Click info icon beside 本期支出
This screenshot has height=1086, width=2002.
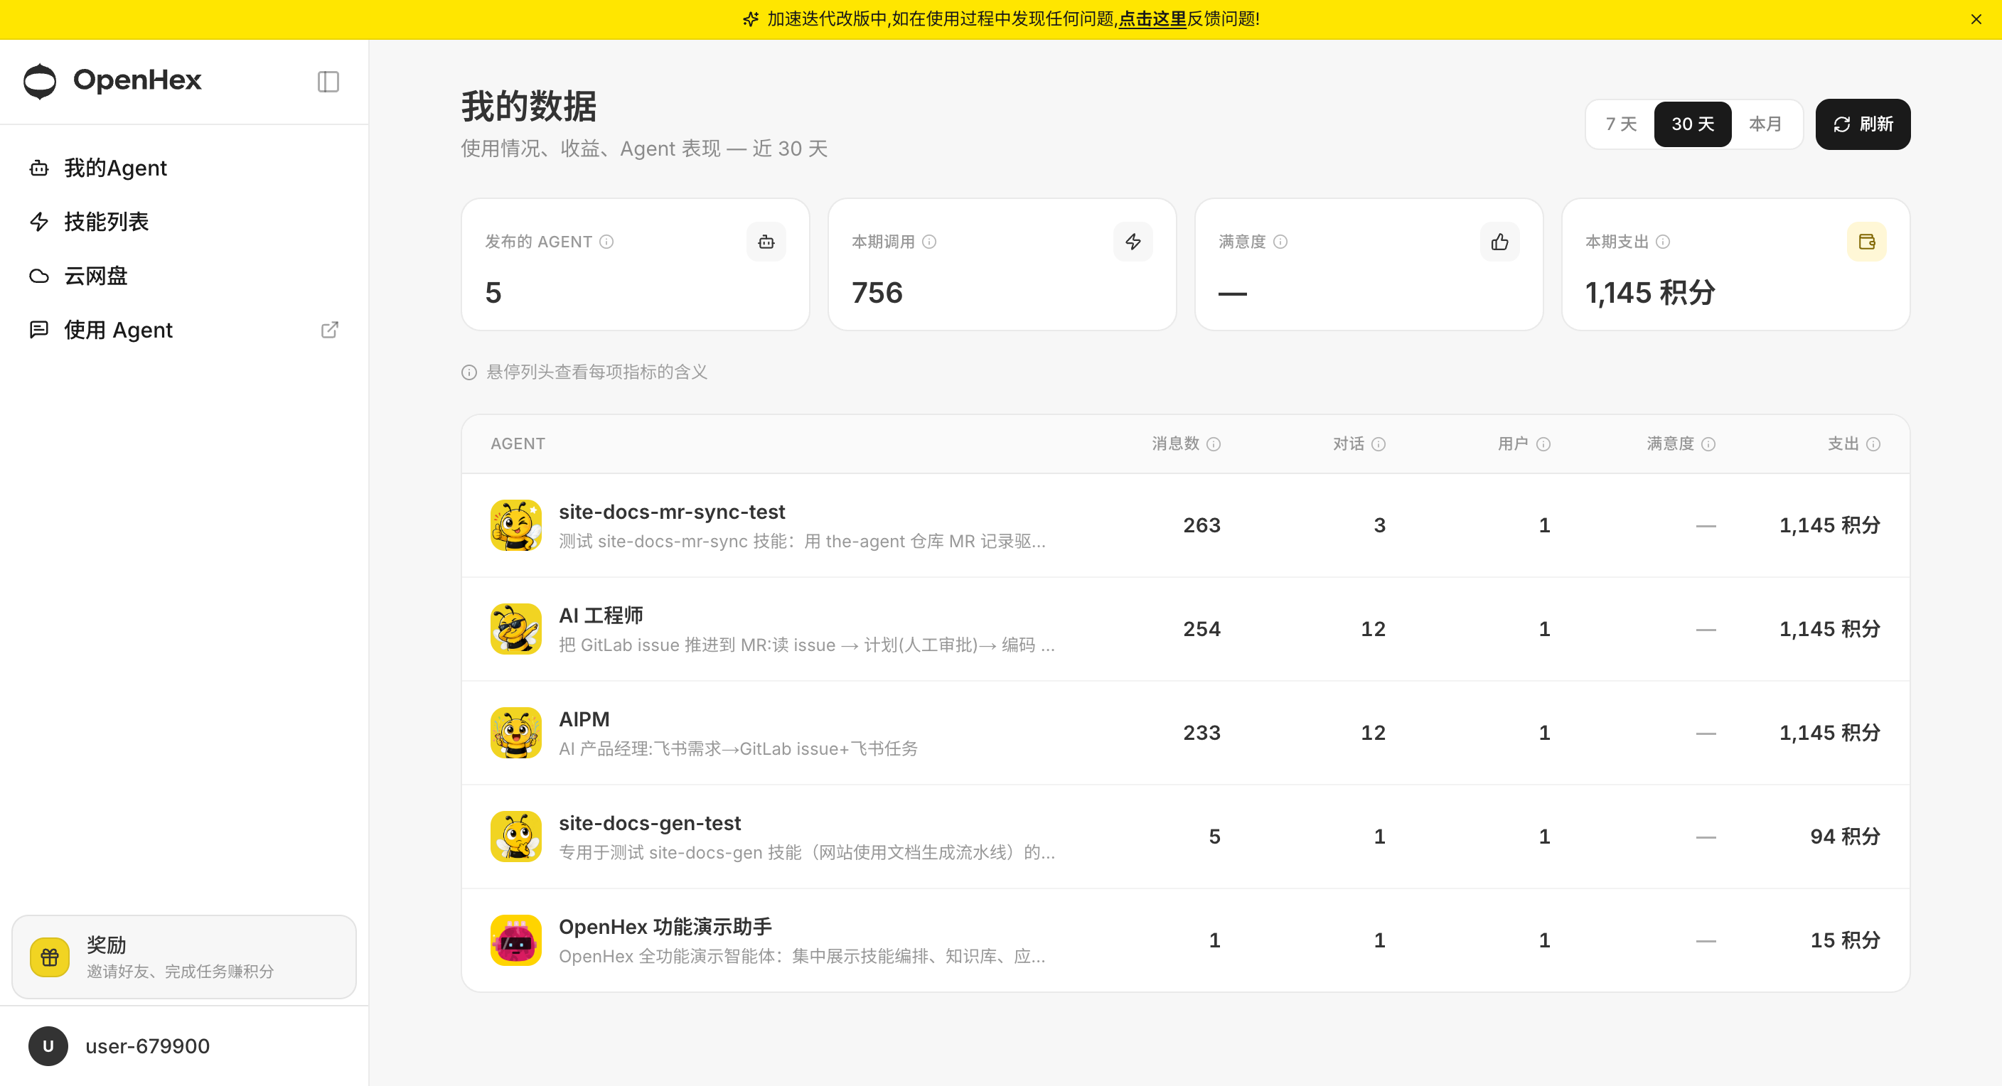tap(1663, 242)
